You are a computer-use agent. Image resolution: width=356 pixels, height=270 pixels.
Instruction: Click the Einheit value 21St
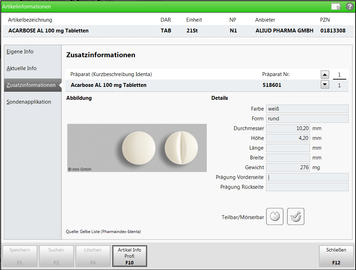click(192, 31)
